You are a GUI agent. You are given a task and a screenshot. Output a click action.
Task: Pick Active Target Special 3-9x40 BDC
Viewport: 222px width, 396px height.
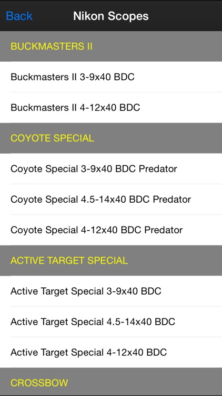pos(111,291)
